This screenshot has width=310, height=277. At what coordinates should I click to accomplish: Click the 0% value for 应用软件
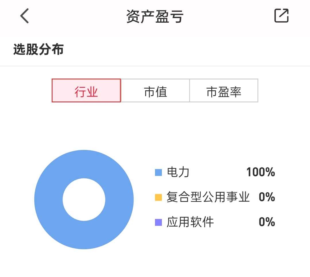[267, 222]
